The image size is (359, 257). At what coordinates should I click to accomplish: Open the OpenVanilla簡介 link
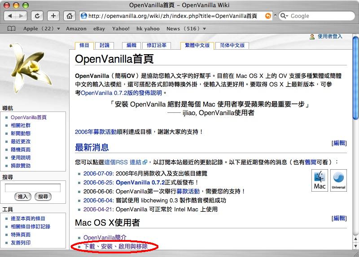(x=105, y=237)
